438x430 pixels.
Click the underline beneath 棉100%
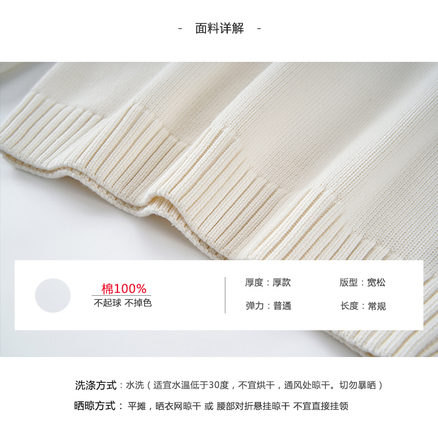[x=121, y=295]
